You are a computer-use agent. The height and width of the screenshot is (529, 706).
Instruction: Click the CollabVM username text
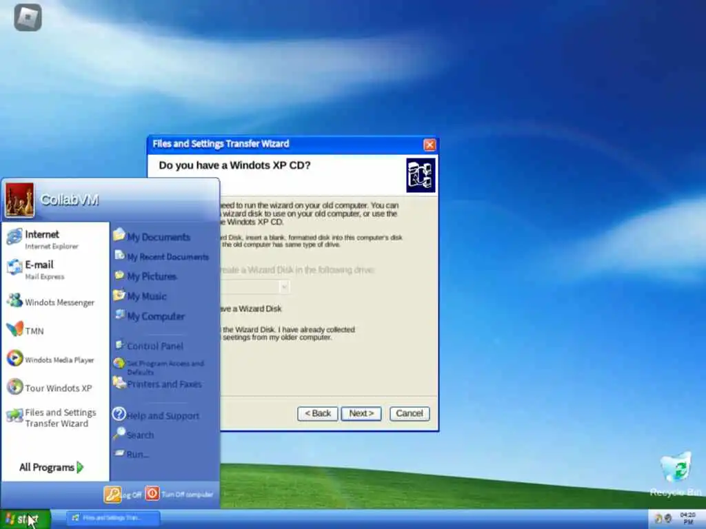click(70, 200)
